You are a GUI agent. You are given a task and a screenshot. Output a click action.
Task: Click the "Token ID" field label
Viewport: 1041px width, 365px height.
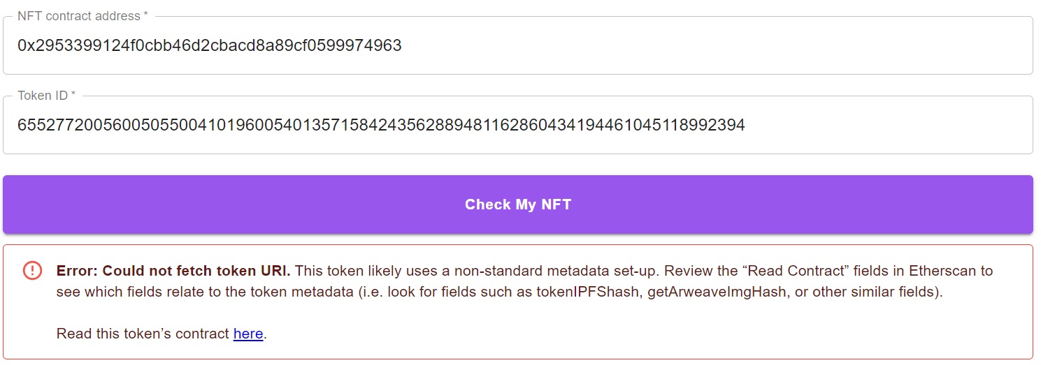coord(46,96)
